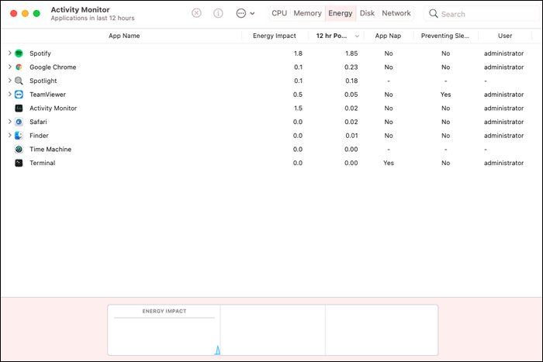Viewport: 543px width, 362px height.
Task: Expand the Spotlight disclosure arrow
Action: coord(9,81)
